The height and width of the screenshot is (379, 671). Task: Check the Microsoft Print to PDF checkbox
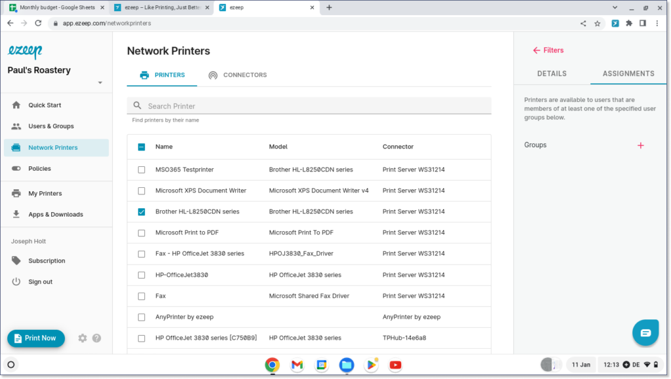point(142,233)
